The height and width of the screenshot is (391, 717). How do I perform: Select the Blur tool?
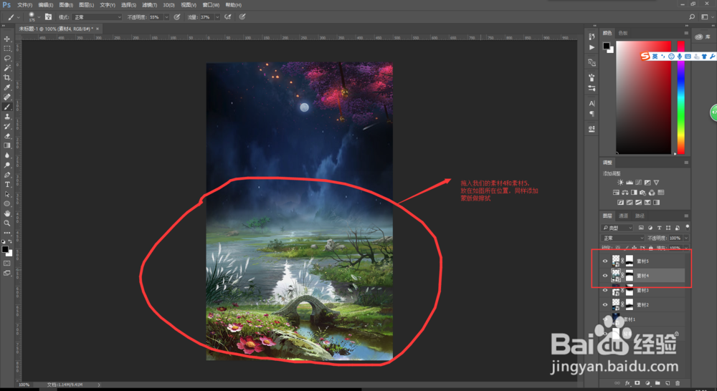pos(7,155)
